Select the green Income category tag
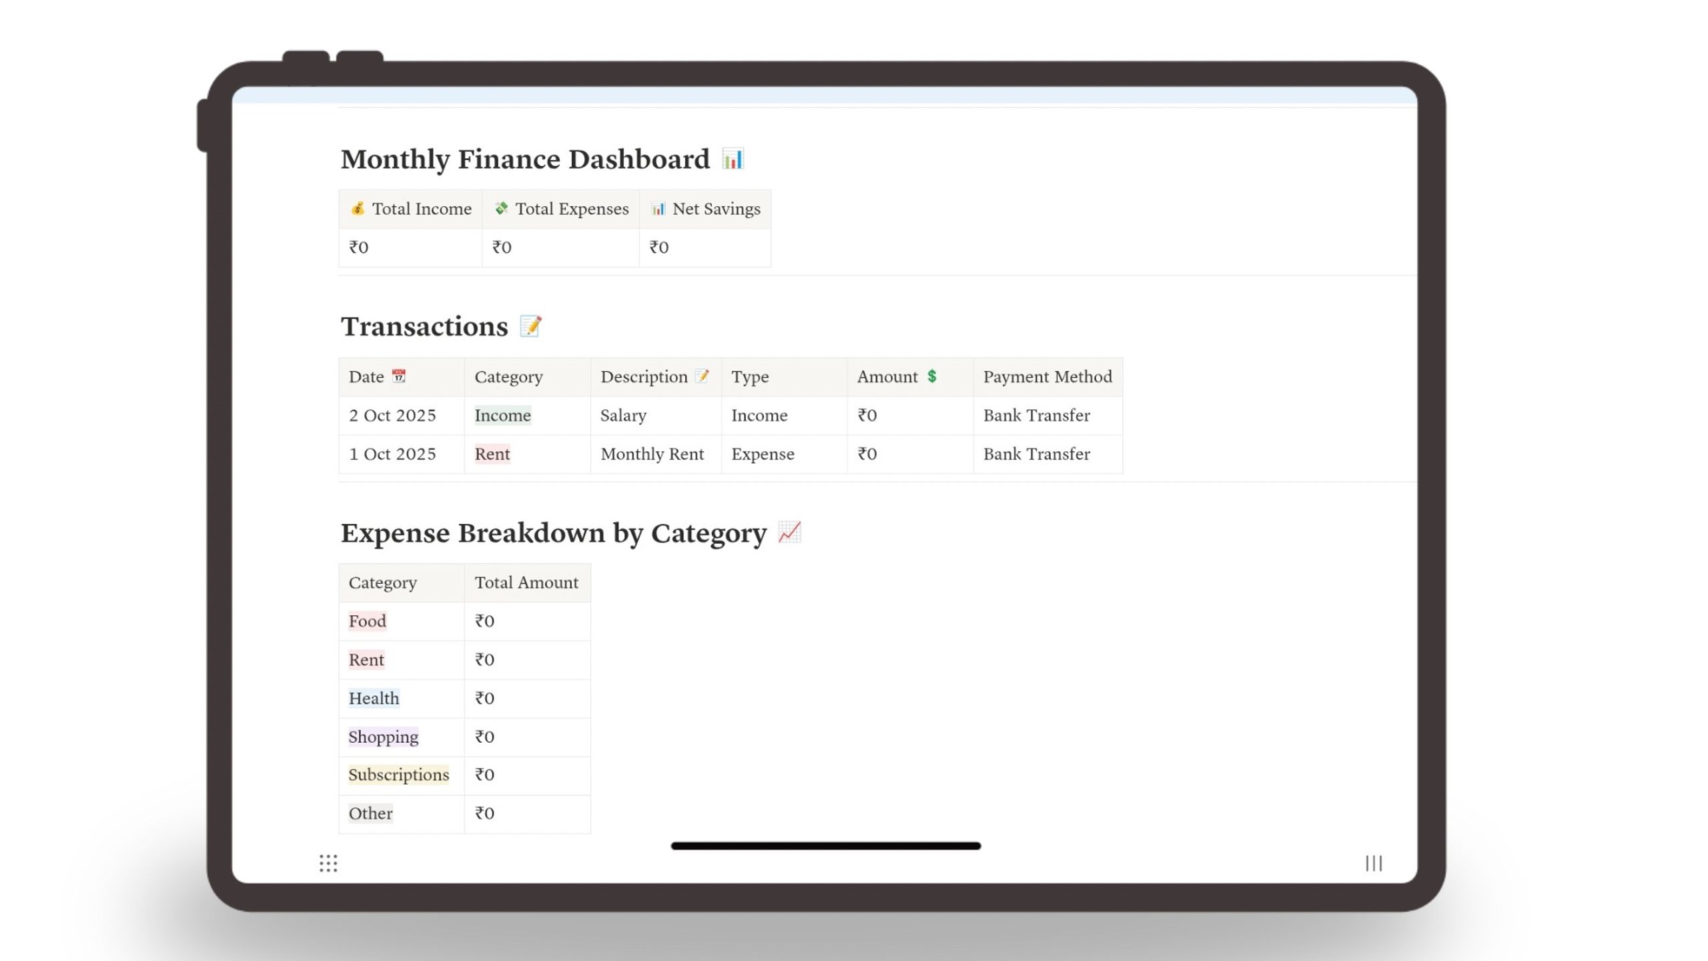The width and height of the screenshot is (1708, 961). [x=503, y=415]
